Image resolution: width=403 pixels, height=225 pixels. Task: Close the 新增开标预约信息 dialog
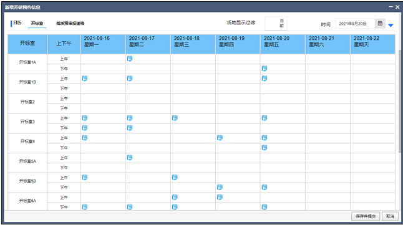click(397, 7)
